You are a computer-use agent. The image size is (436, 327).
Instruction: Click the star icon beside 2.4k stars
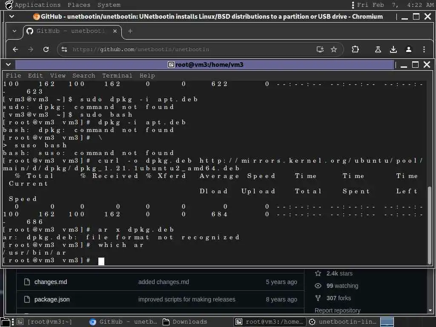[x=318, y=274]
